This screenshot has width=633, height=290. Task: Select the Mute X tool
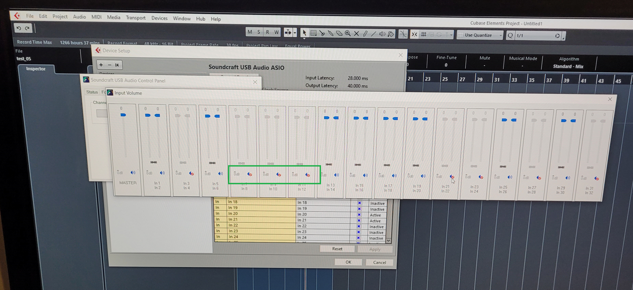[x=356, y=33]
